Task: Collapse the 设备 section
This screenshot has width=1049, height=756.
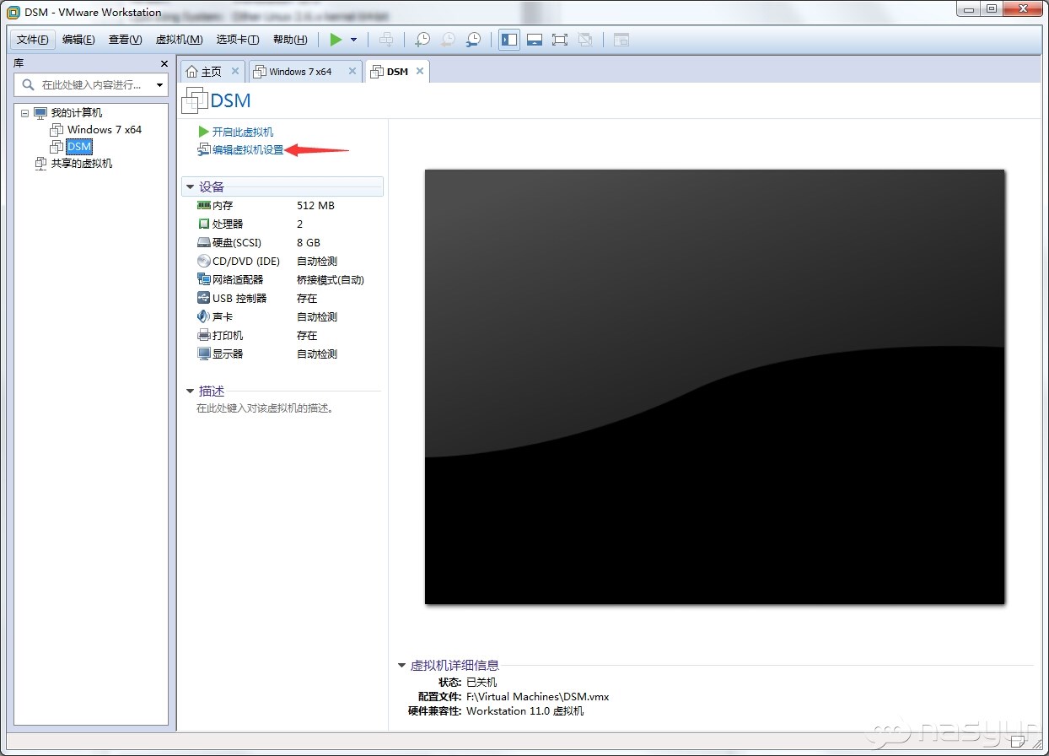Action: tap(191, 187)
